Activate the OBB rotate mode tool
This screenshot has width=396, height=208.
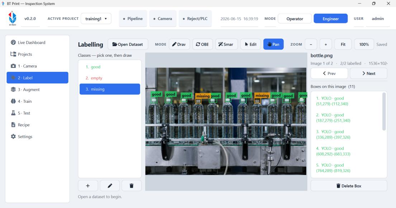pyautogui.click(x=203, y=44)
